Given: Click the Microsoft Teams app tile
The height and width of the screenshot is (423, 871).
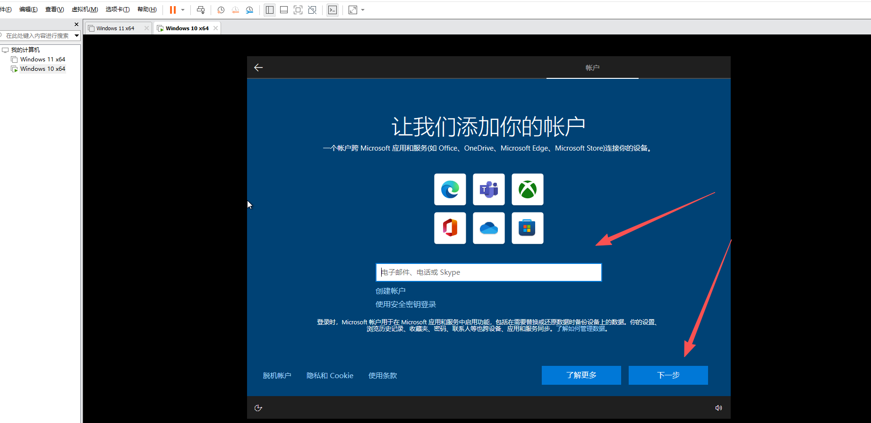Looking at the screenshot, I should coord(489,189).
